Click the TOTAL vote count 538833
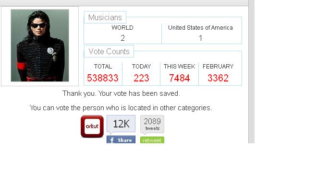Image resolution: width=328 pixels, height=184 pixels. click(x=103, y=78)
